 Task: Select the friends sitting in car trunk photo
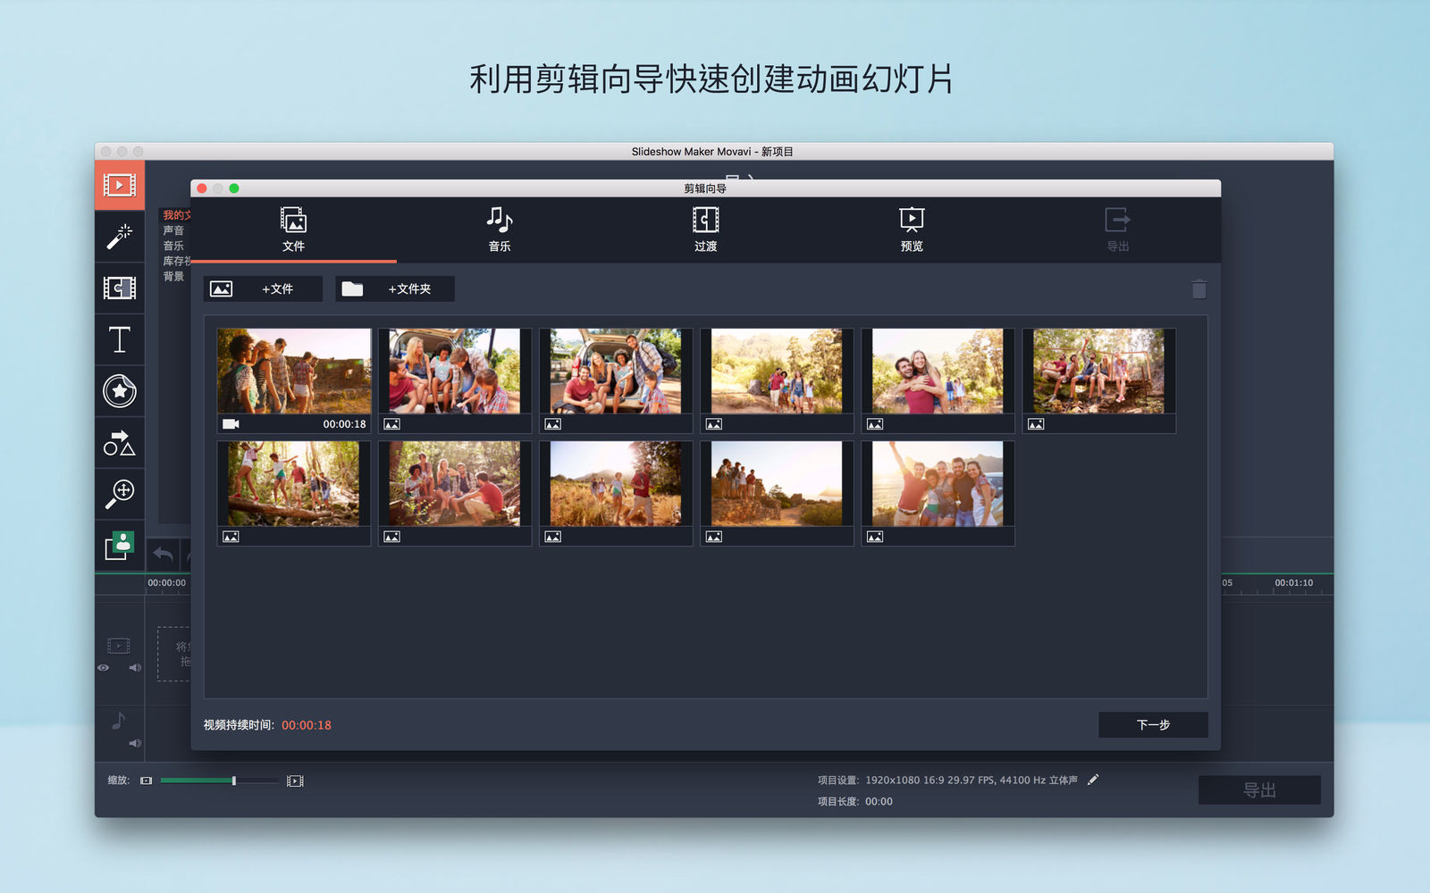[455, 380]
